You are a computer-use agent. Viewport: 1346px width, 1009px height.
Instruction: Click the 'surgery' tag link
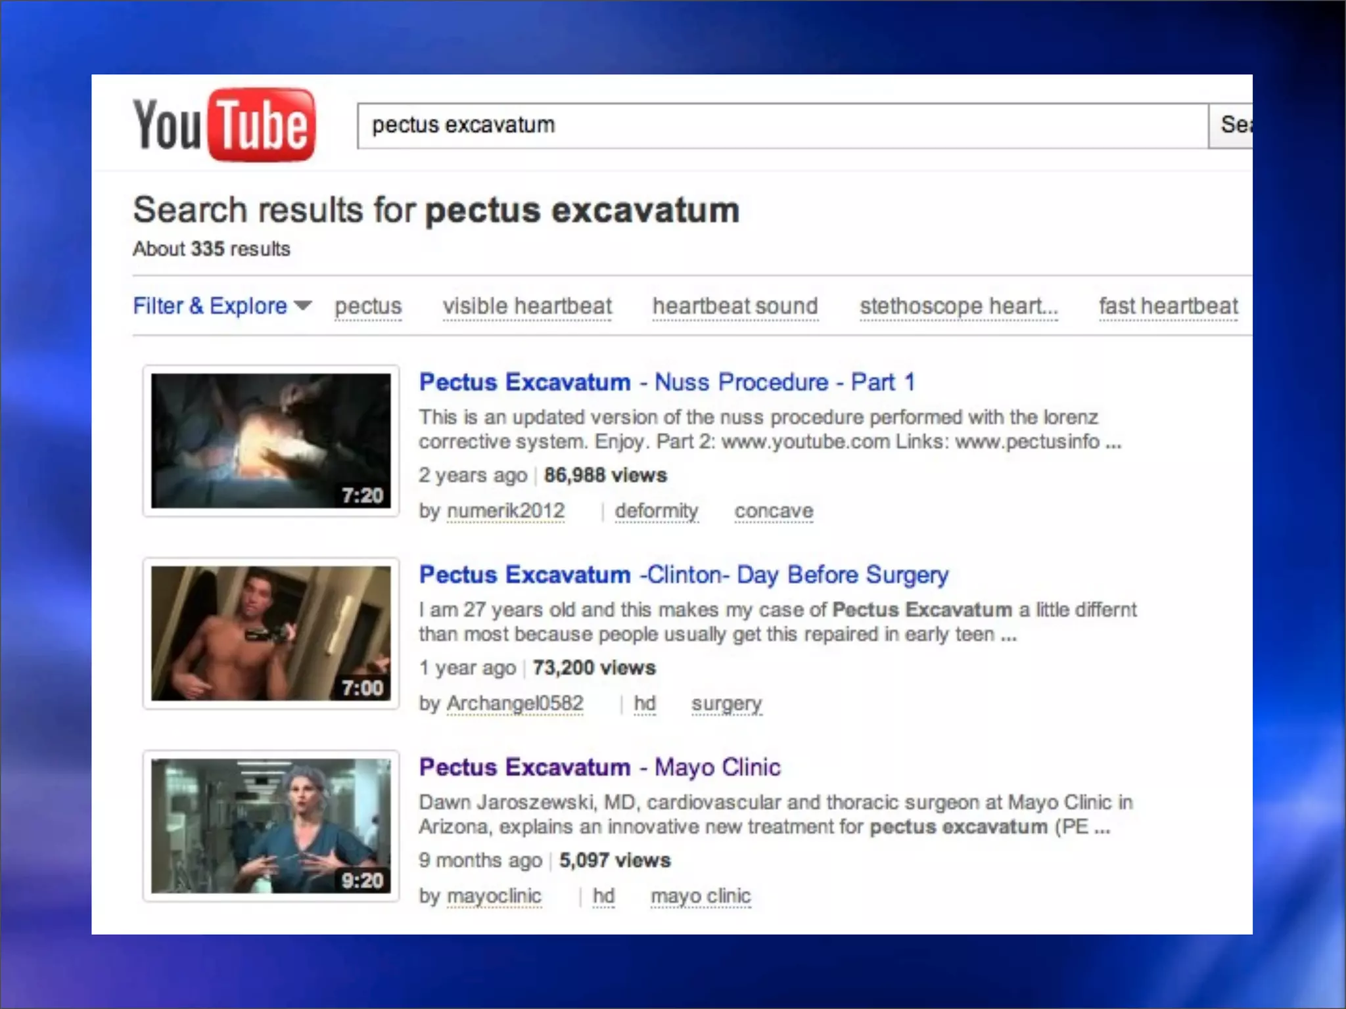pos(726,703)
